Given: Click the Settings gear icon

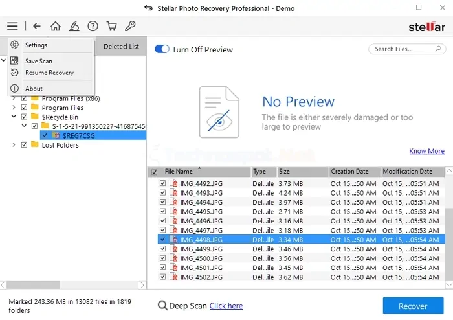Looking at the screenshot, I should pyautogui.click(x=14, y=45).
